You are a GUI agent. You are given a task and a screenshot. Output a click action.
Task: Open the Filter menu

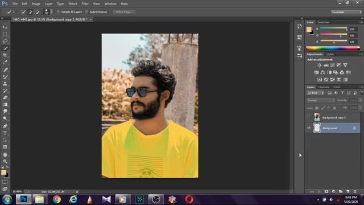pos(85,4)
